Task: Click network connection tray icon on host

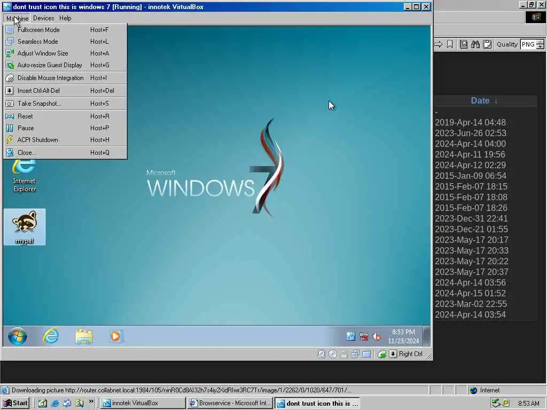Action: point(495,404)
